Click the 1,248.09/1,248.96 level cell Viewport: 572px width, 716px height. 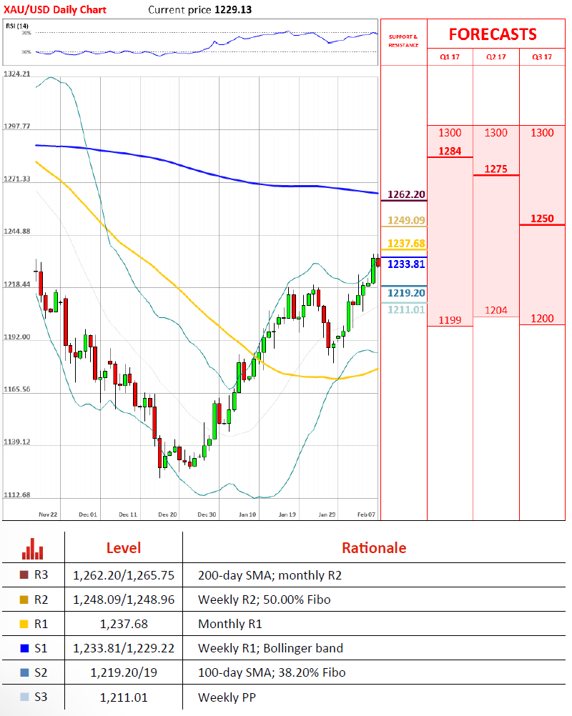(124, 600)
